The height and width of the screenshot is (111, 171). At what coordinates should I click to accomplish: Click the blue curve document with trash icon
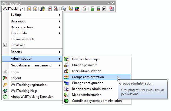(x=64, y=9)
